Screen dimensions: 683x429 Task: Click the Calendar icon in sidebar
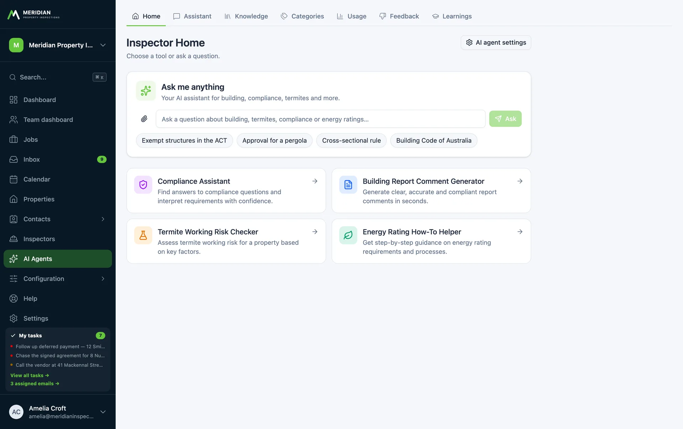coord(14,180)
